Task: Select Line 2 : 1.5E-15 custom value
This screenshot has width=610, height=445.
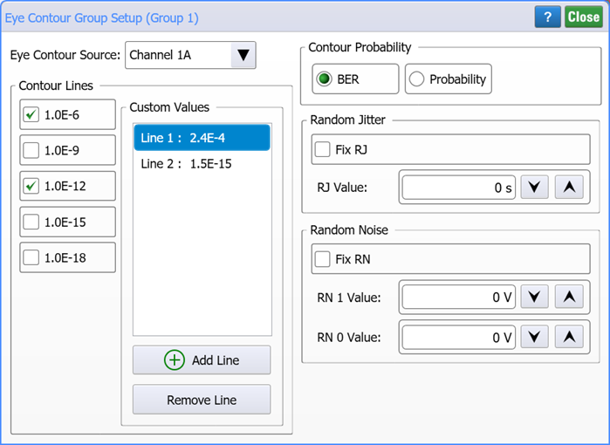Action: [202, 164]
